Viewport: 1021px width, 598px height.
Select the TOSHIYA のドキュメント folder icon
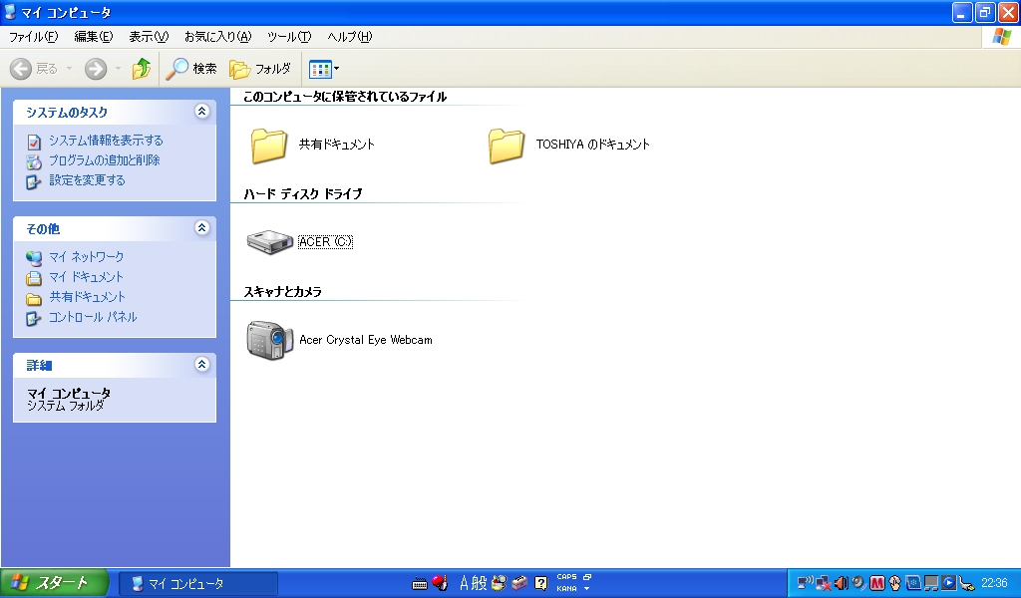click(x=506, y=146)
